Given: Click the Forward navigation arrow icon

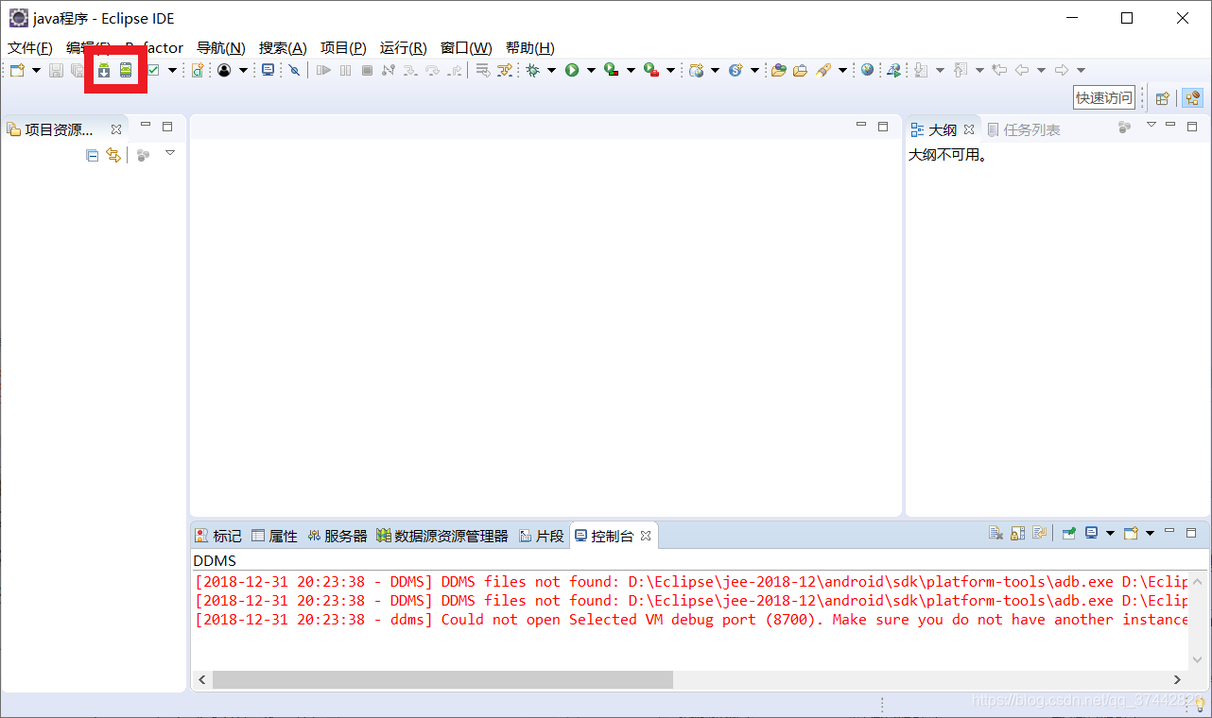Looking at the screenshot, I should pyautogui.click(x=1062, y=70).
